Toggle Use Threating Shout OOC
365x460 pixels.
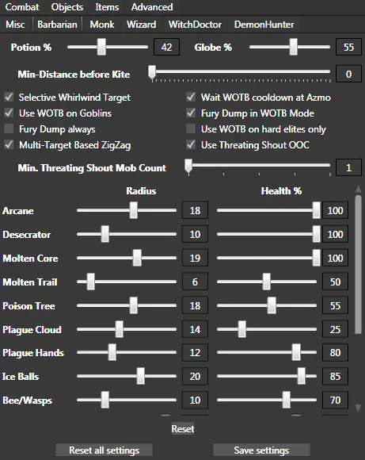coord(191,144)
